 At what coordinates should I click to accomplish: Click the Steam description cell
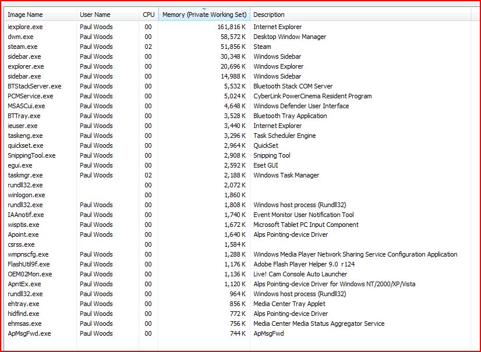tap(262, 47)
